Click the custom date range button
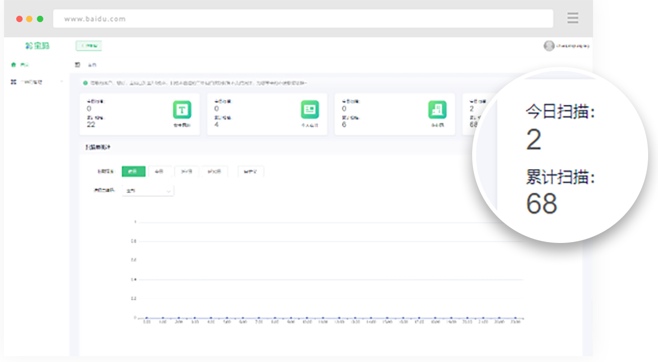 point(251,172)
